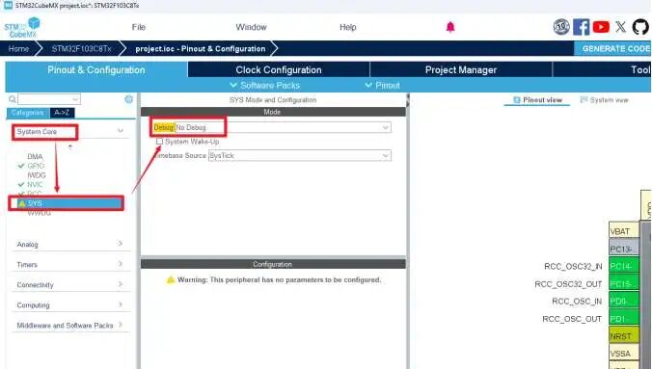Click the PD0 pin labeled RCC_OSC_IN

tap(624, 301)
